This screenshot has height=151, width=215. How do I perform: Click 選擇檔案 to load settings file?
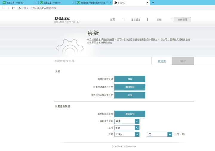point(130,87)
